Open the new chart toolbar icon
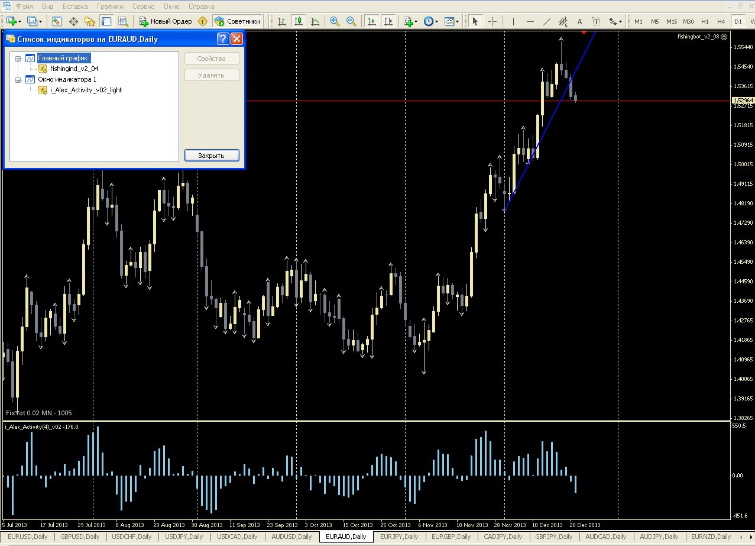Screen dimensions: 755x546 coord(14,21)
